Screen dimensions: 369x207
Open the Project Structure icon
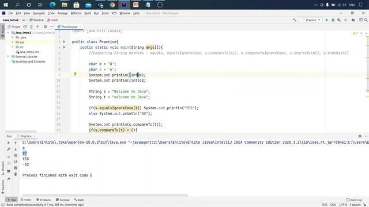click(x=353, y=20)
